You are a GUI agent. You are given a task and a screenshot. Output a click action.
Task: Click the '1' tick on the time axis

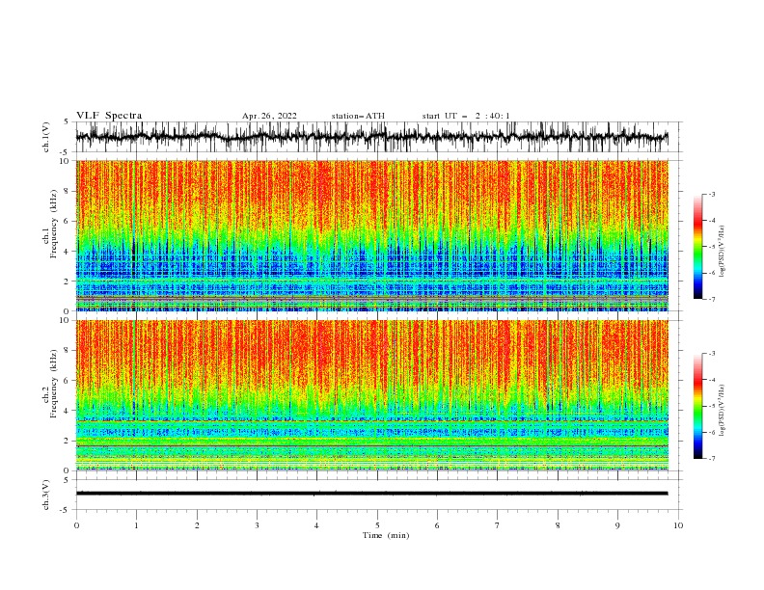[x=136, y=525]
